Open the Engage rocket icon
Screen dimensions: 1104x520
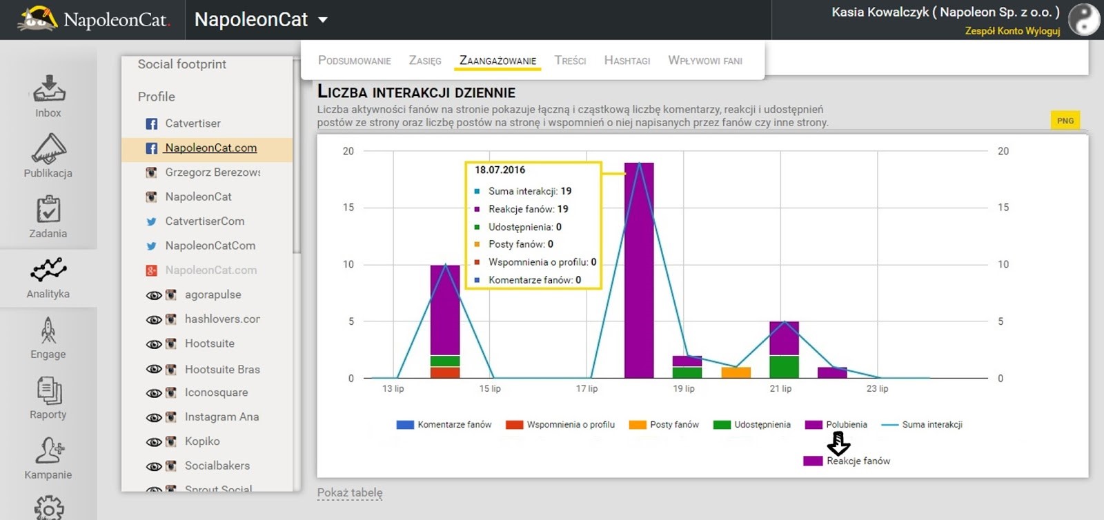[48, 330]
